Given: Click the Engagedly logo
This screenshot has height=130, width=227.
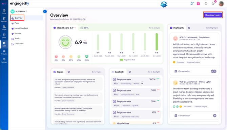Looking at the screenshot, I should 20,4.
